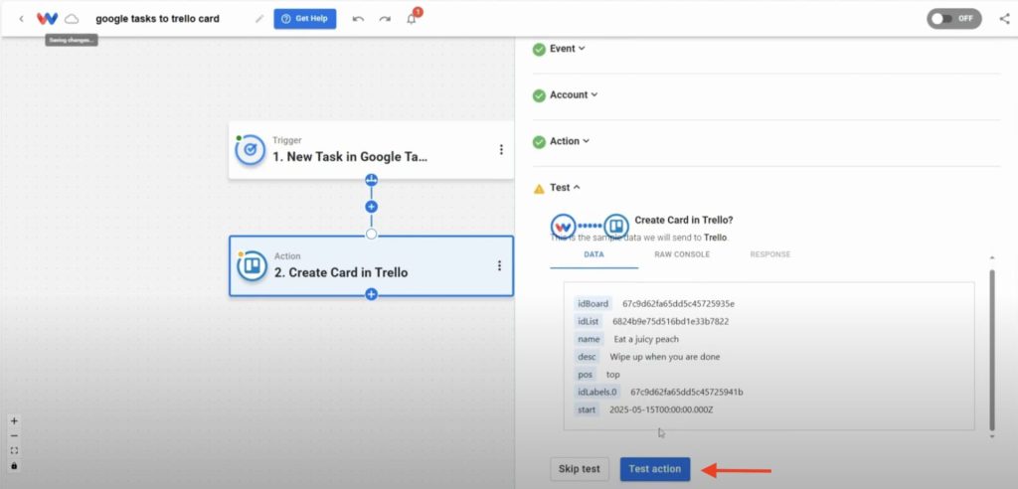Select the New Task in Google Tasks trigger

tap(372, 150)
